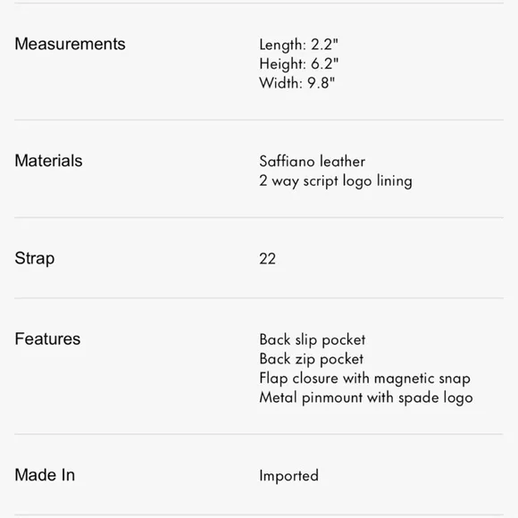Select the Measurements heading
The image size is (518, 518).
(70, 44)
